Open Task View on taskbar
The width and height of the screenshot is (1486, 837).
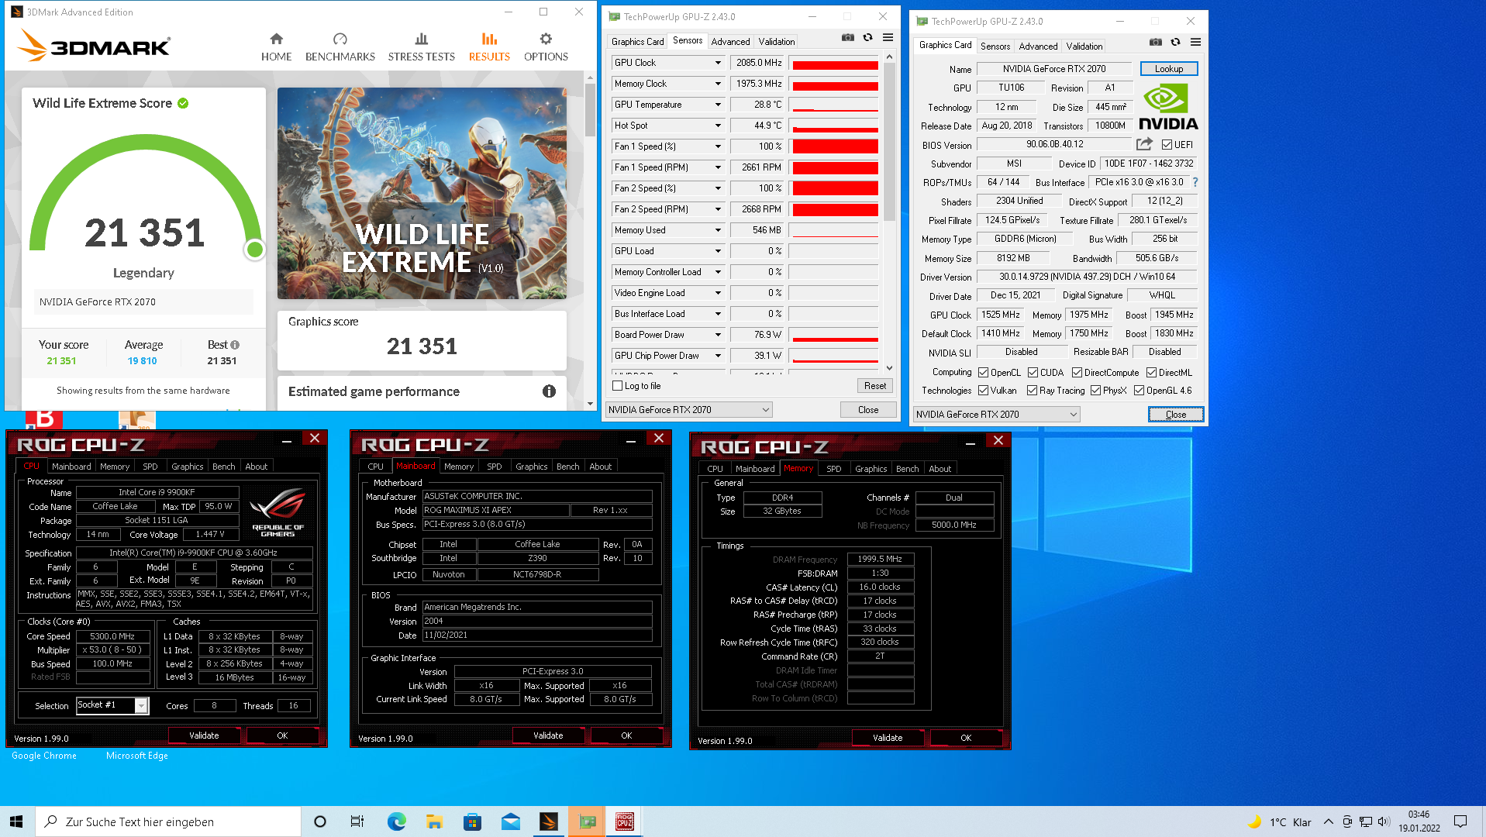click(357, 821)
